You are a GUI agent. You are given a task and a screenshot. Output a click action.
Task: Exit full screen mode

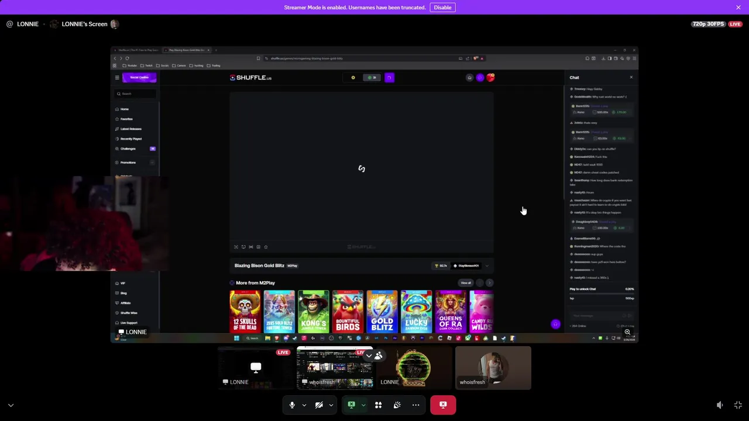coord(738,405)
